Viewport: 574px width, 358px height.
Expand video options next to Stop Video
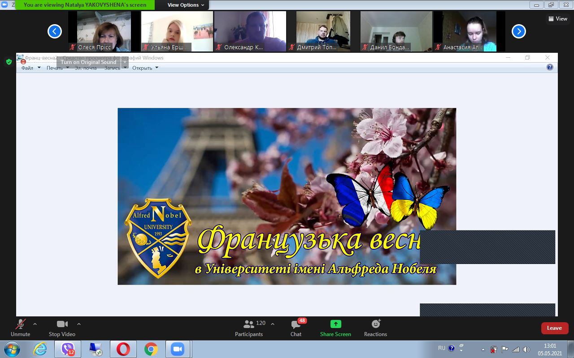click(79, 324)
